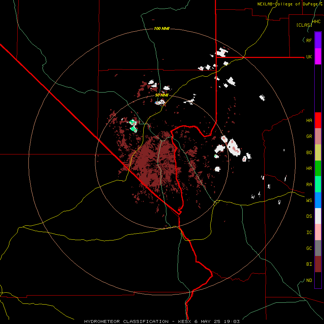This screenshot has height=324, width=324.
Task: Click the 'UK' legend label
Action: coord(309,57)
